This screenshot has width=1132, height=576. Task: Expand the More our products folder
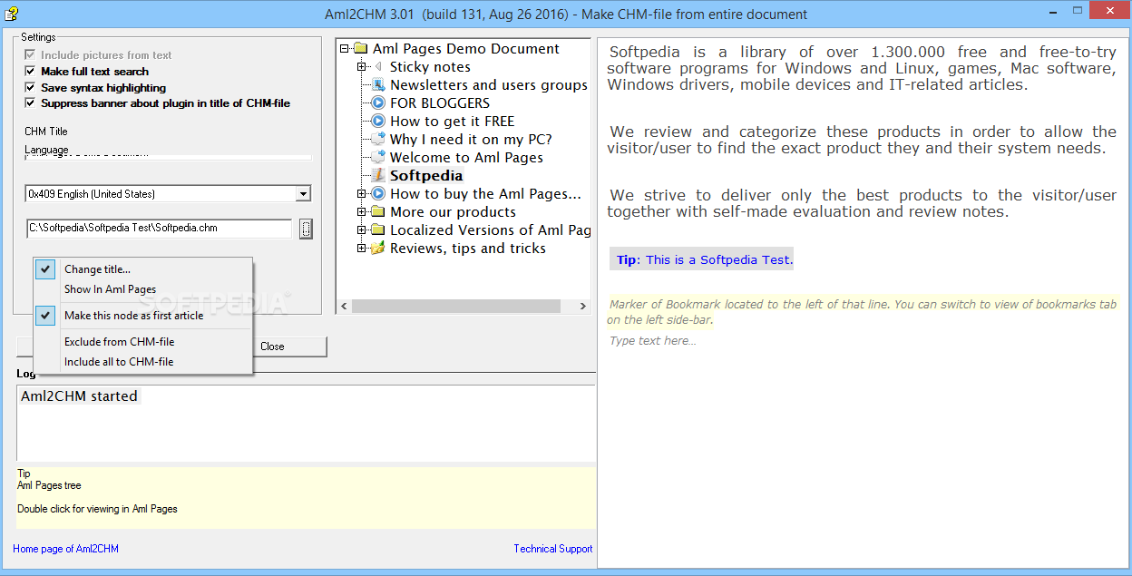361,212
